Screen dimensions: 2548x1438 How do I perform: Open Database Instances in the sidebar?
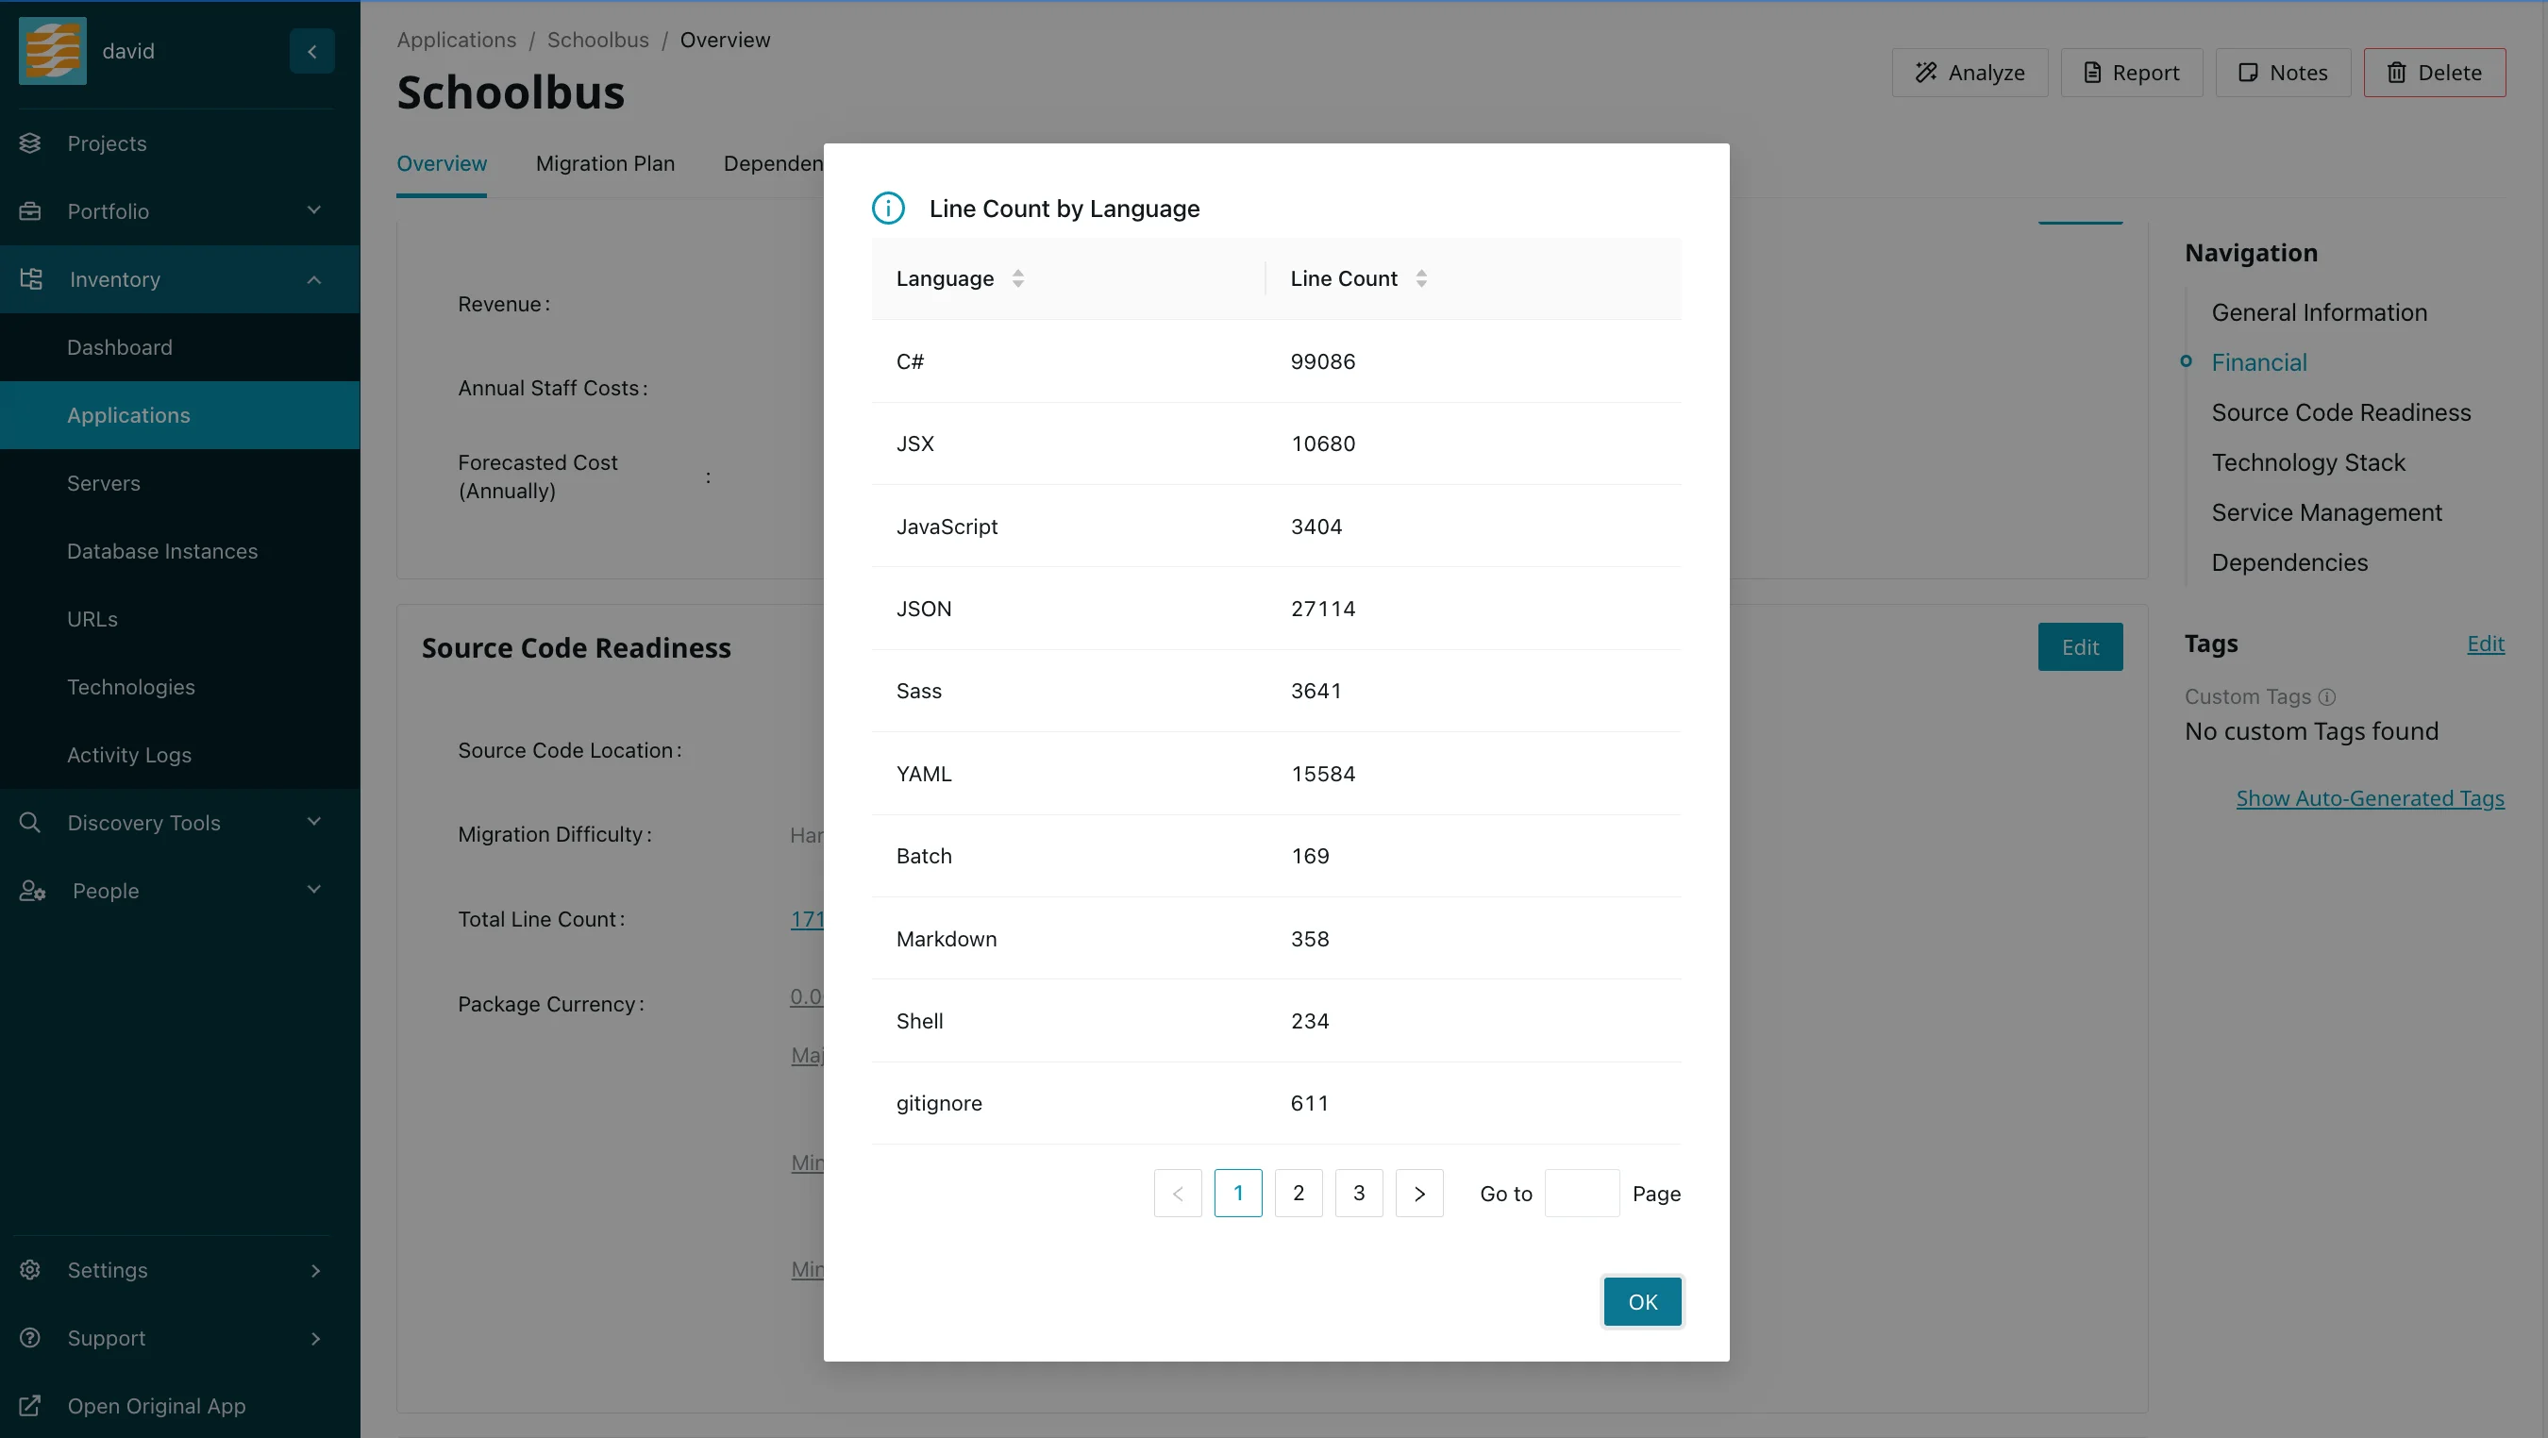tap(180, 551)
